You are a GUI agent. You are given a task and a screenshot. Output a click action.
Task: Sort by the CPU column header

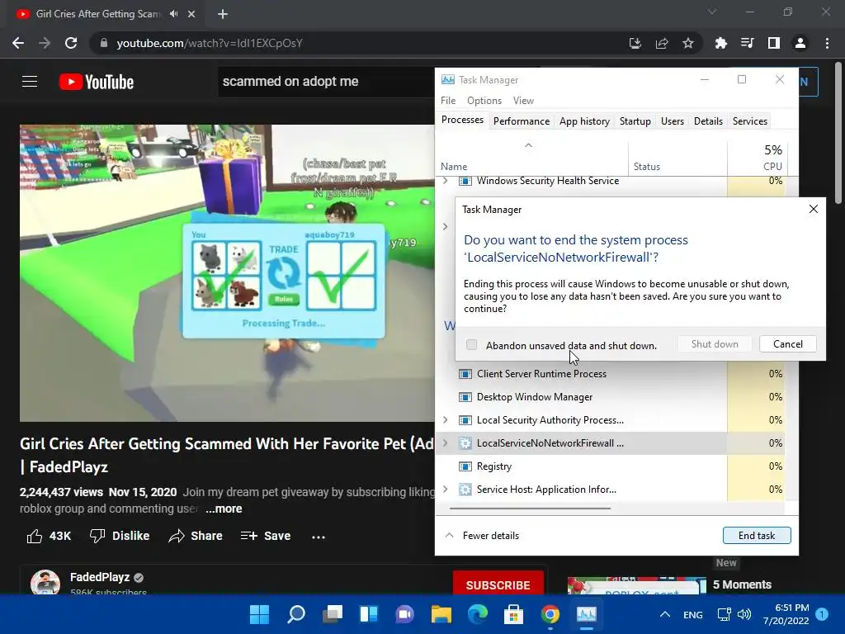[x=757, y=157]
